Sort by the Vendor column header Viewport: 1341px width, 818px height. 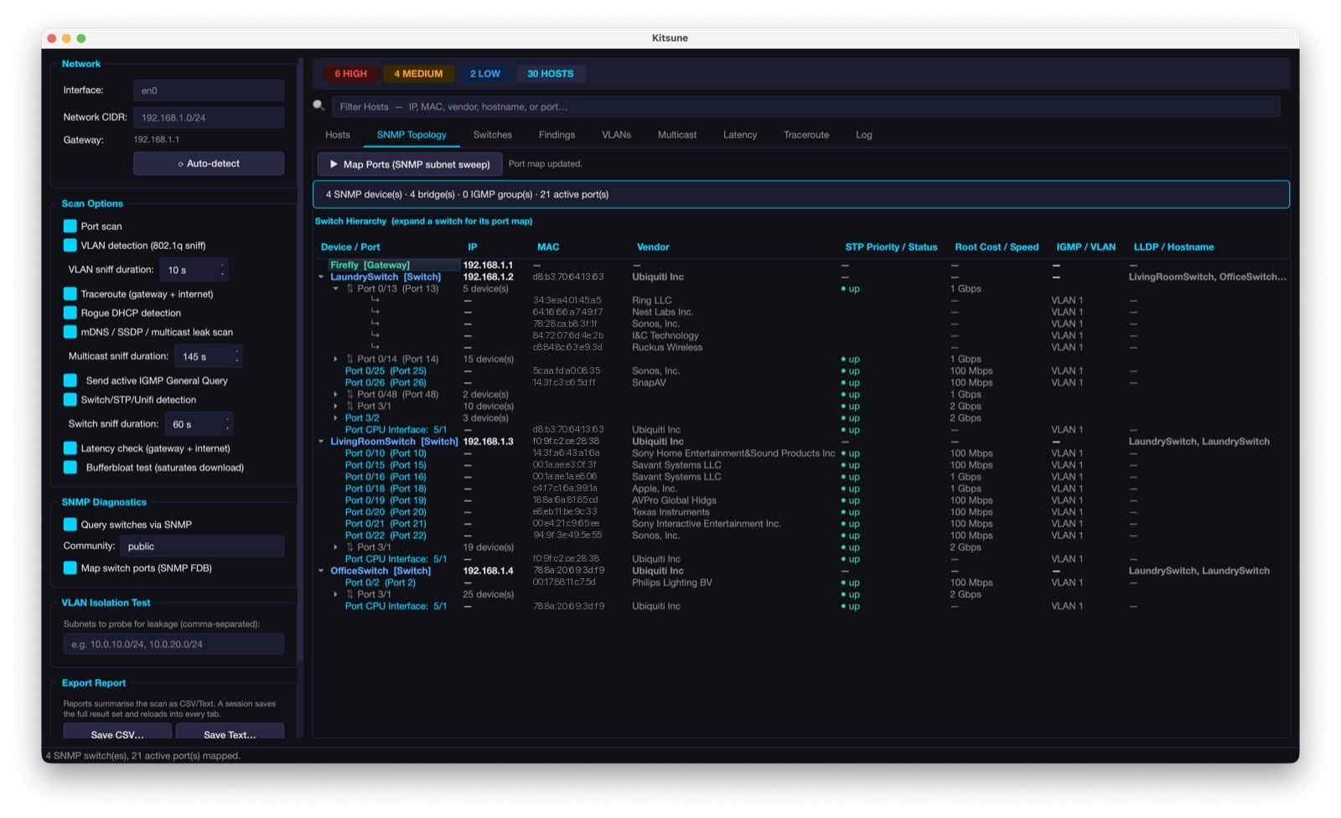(653, 247)
